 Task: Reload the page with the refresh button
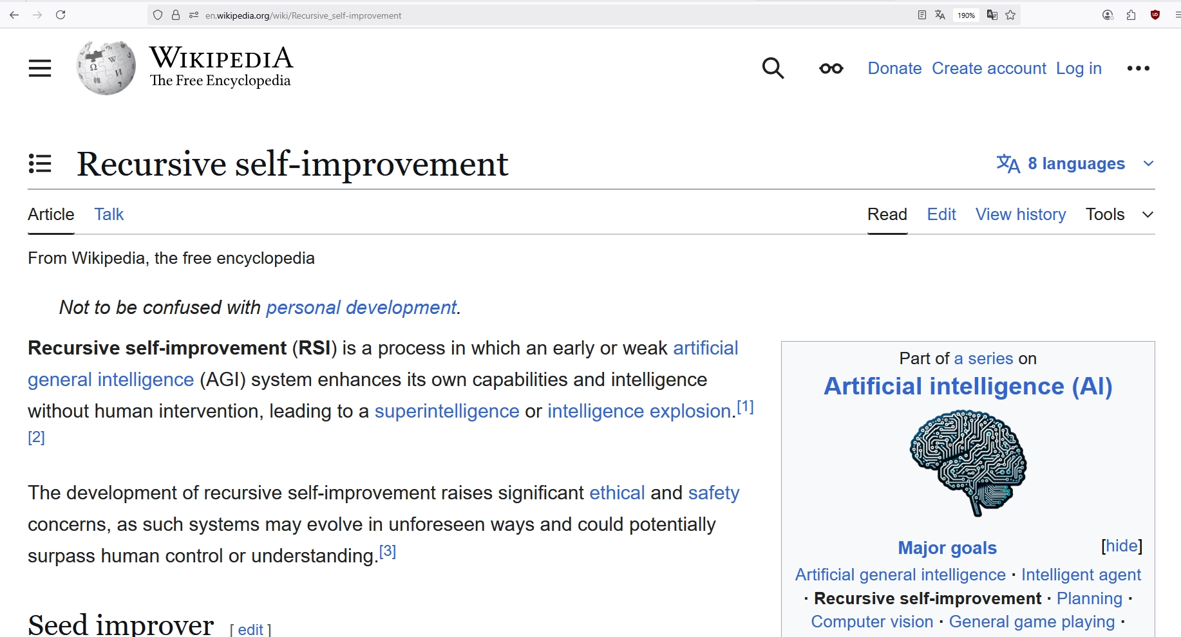point(61,15)
